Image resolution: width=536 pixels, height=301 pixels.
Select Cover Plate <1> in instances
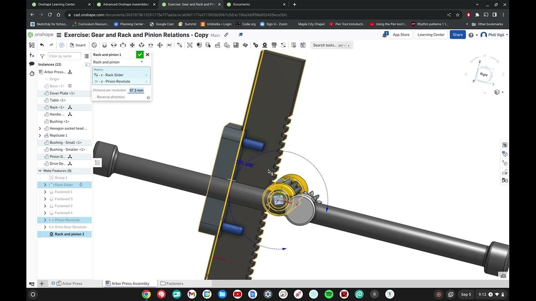62,93
